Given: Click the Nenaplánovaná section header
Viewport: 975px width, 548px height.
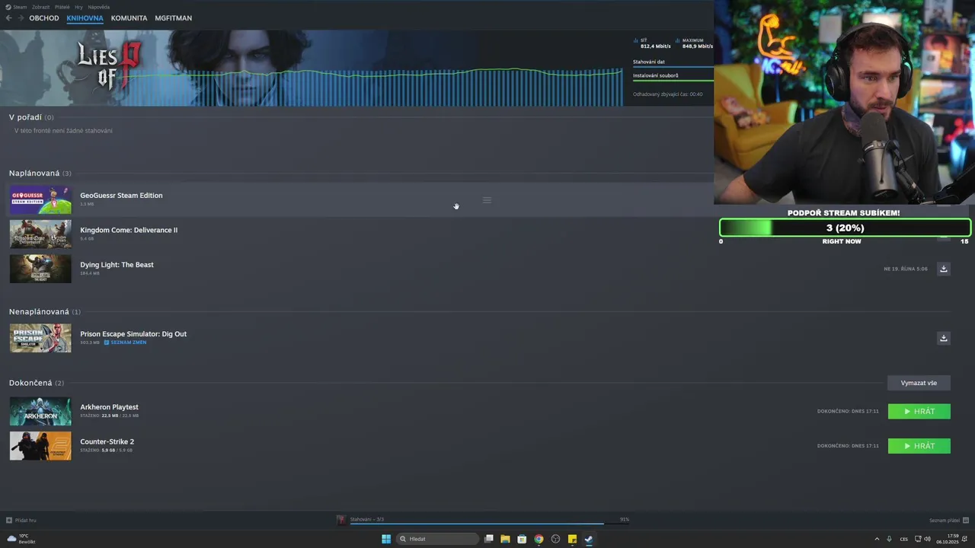Looking at the screenshot, I should coord(45,312).
